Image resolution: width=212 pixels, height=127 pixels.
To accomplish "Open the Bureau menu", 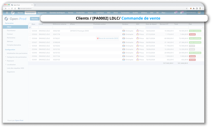I will point(20,13).
